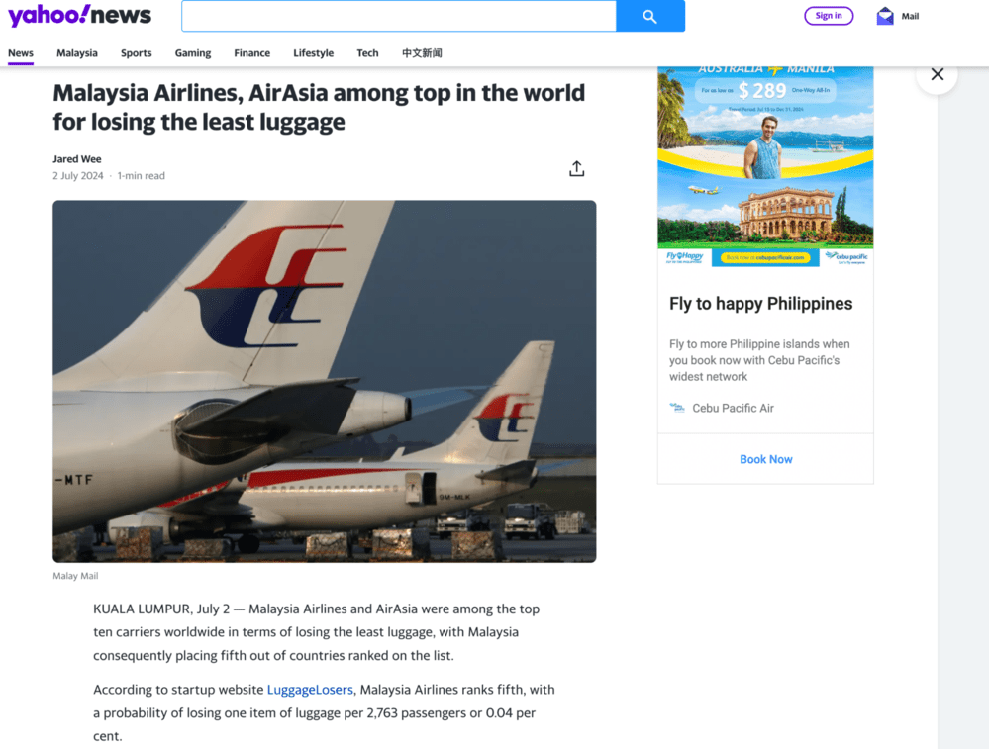Click the Cebu Pacific Air advertiser logo
The width and height of the screenshot is (989, 749).
pyautogui.click(x=677, y=408)
